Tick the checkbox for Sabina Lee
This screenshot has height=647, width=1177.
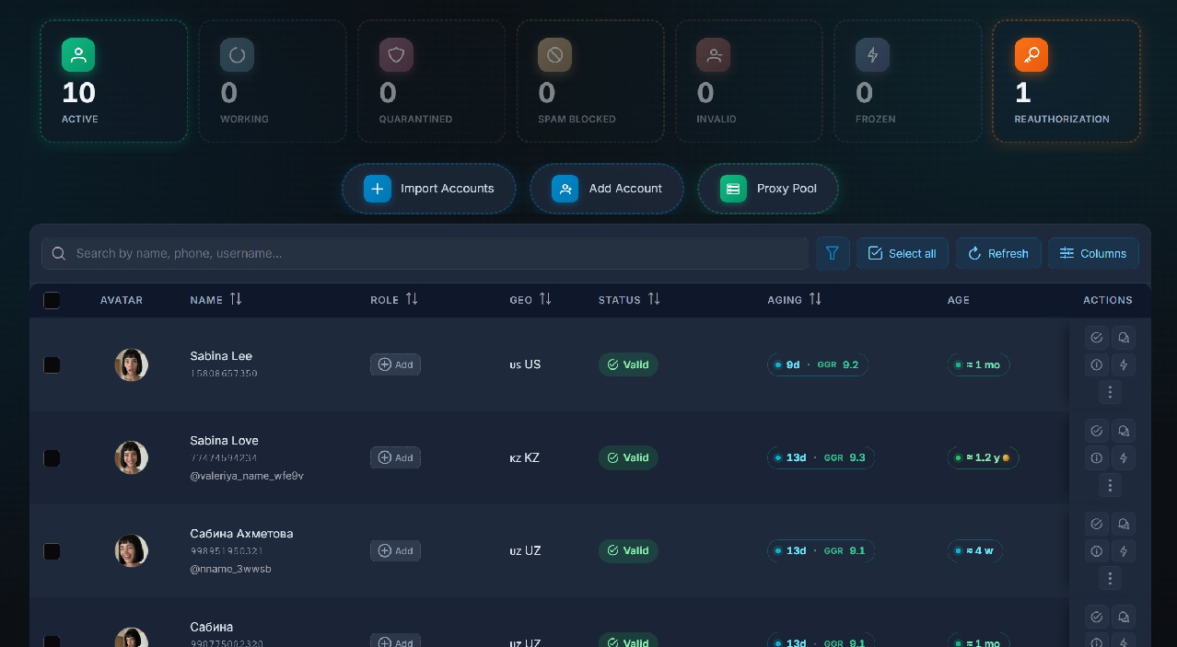coord(52,364)
